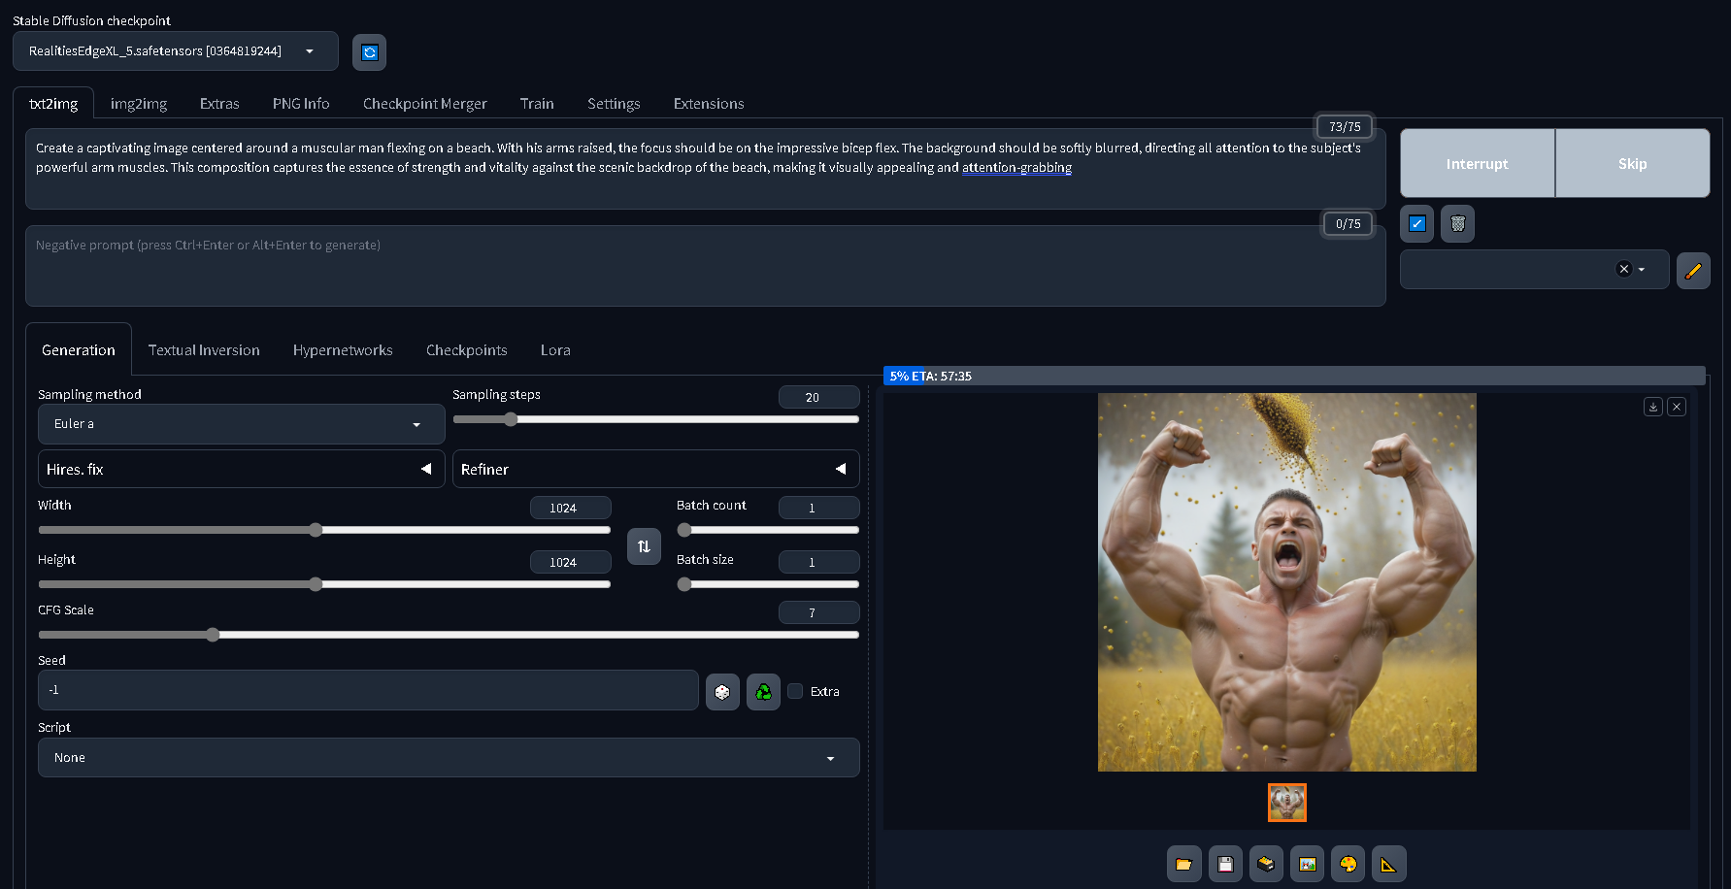
Task: Close the image preview with X
Action: pos(1677,407)
